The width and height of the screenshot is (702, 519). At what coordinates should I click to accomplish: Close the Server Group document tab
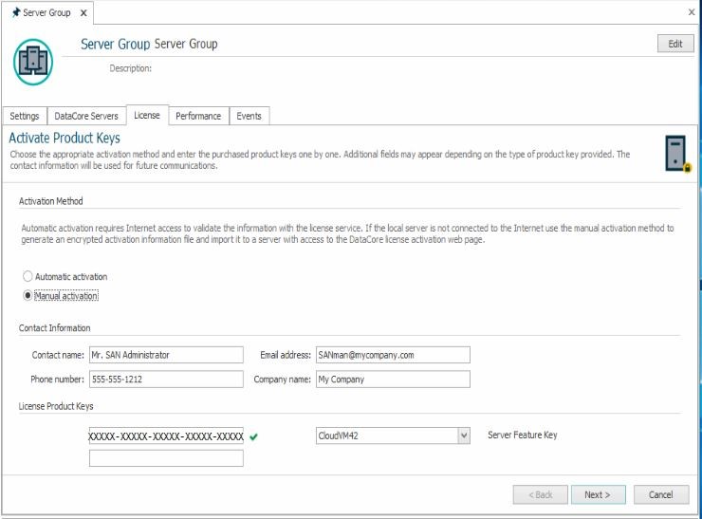coord(83,12)
